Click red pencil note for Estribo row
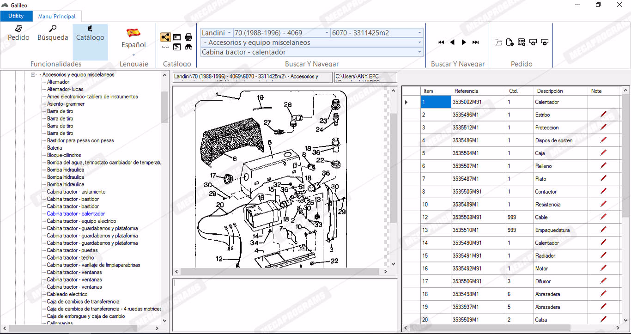 (x=603, y=115)
